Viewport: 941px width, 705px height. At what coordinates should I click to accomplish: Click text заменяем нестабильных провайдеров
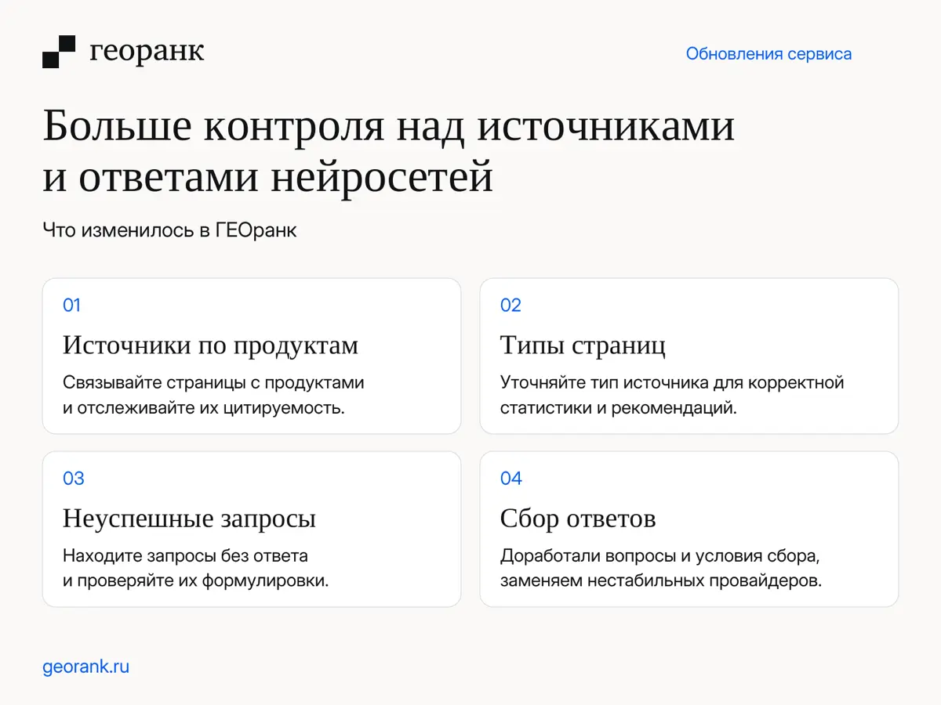point(660,582)
